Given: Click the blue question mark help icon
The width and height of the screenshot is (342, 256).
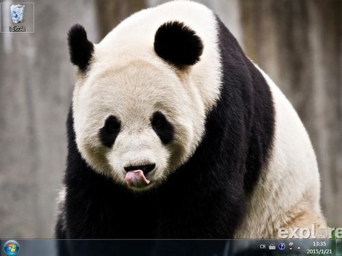Looking at the screenshot, I should click(282, 246).
